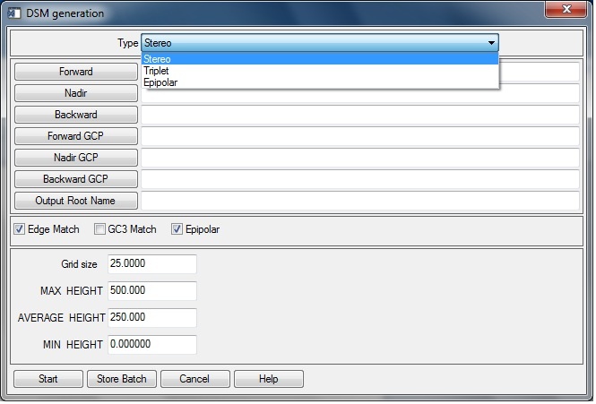Open the Forward GCP file chooser

[76, 136]
